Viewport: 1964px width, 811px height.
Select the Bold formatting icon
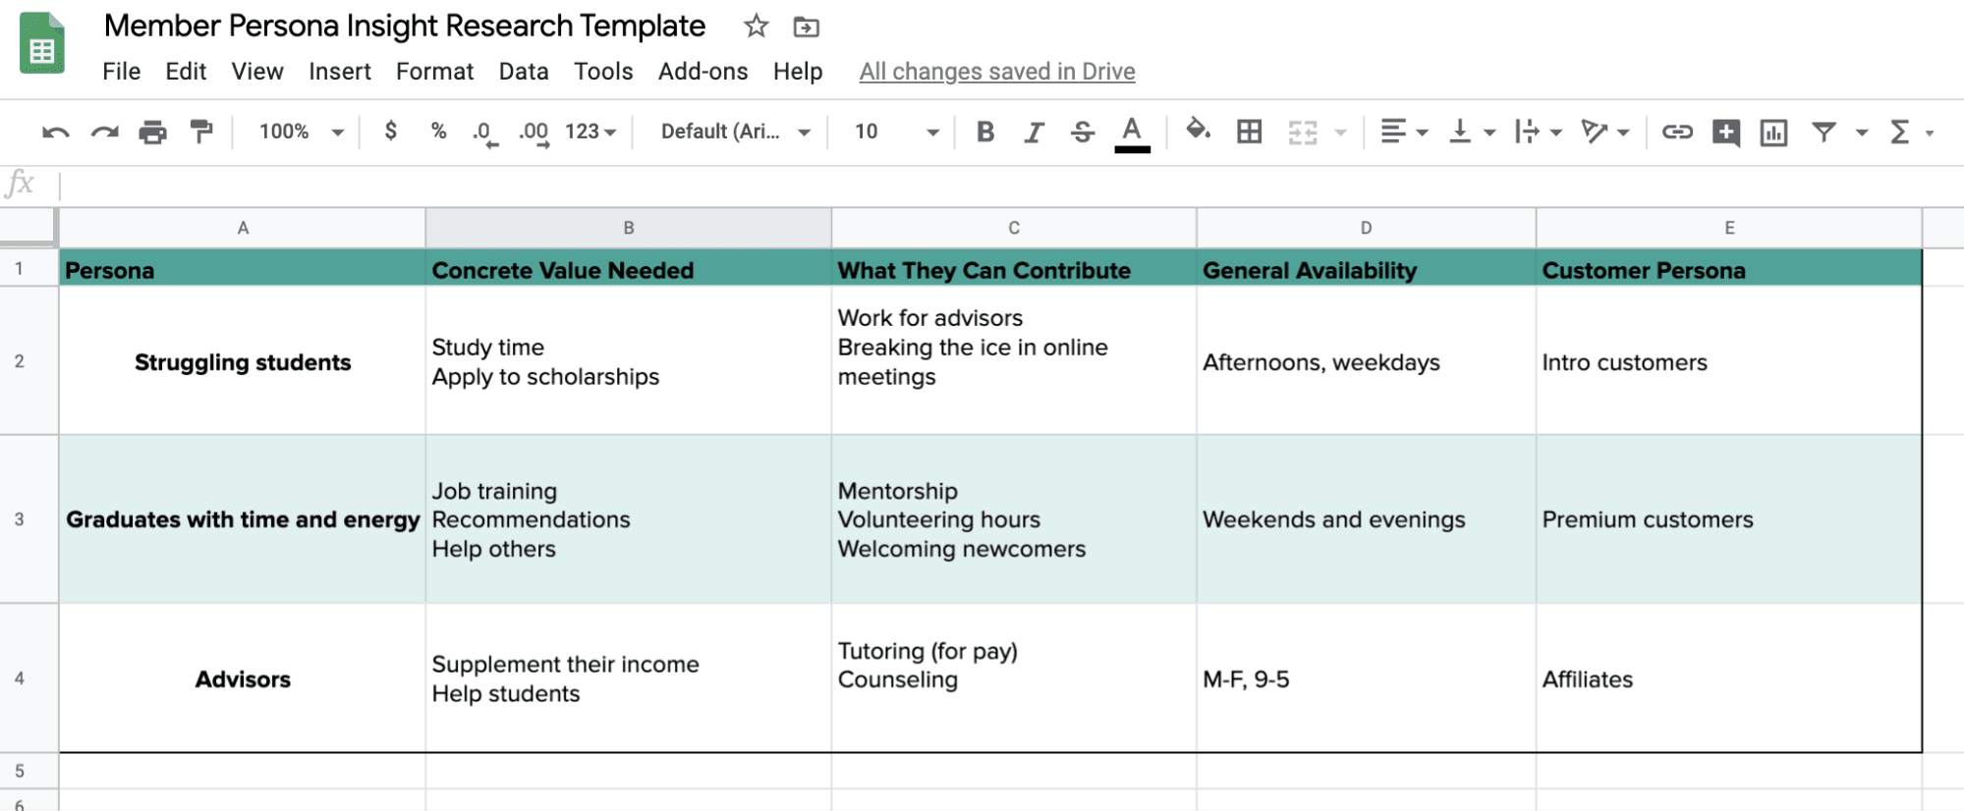click(985, 131)
